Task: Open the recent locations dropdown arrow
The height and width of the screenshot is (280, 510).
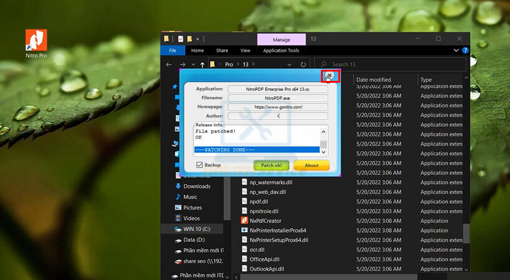Action: pyautogui.click(x=193, y=64)
